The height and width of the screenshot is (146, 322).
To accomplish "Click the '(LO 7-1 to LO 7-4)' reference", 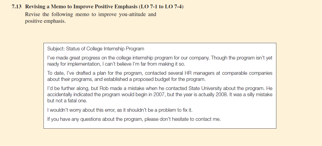I will coord(161,6).
